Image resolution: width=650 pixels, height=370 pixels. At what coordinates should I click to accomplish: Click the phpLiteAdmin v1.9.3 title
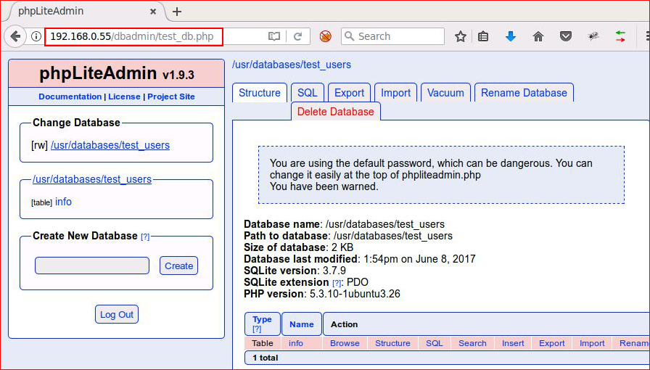117,73
